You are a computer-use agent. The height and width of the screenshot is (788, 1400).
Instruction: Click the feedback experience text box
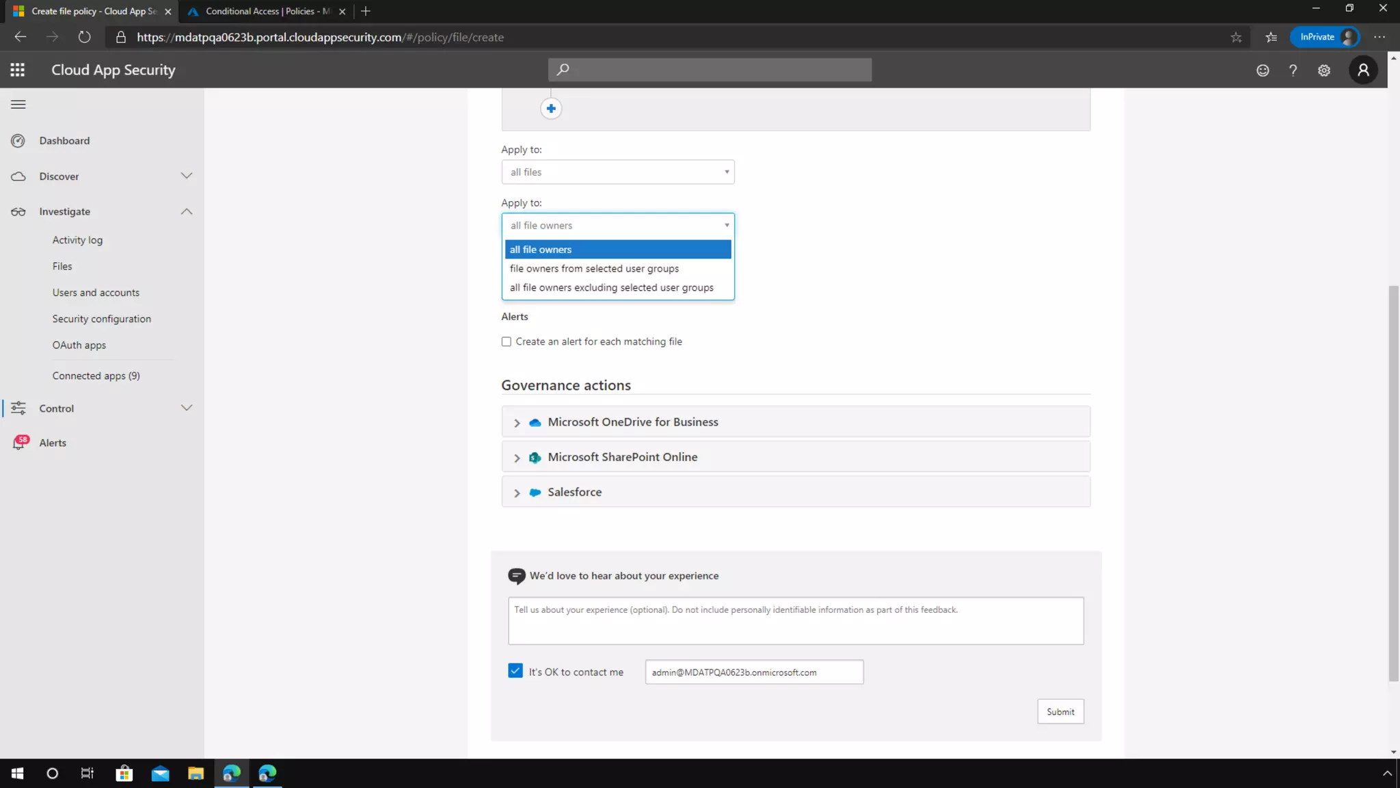(795, 620)
